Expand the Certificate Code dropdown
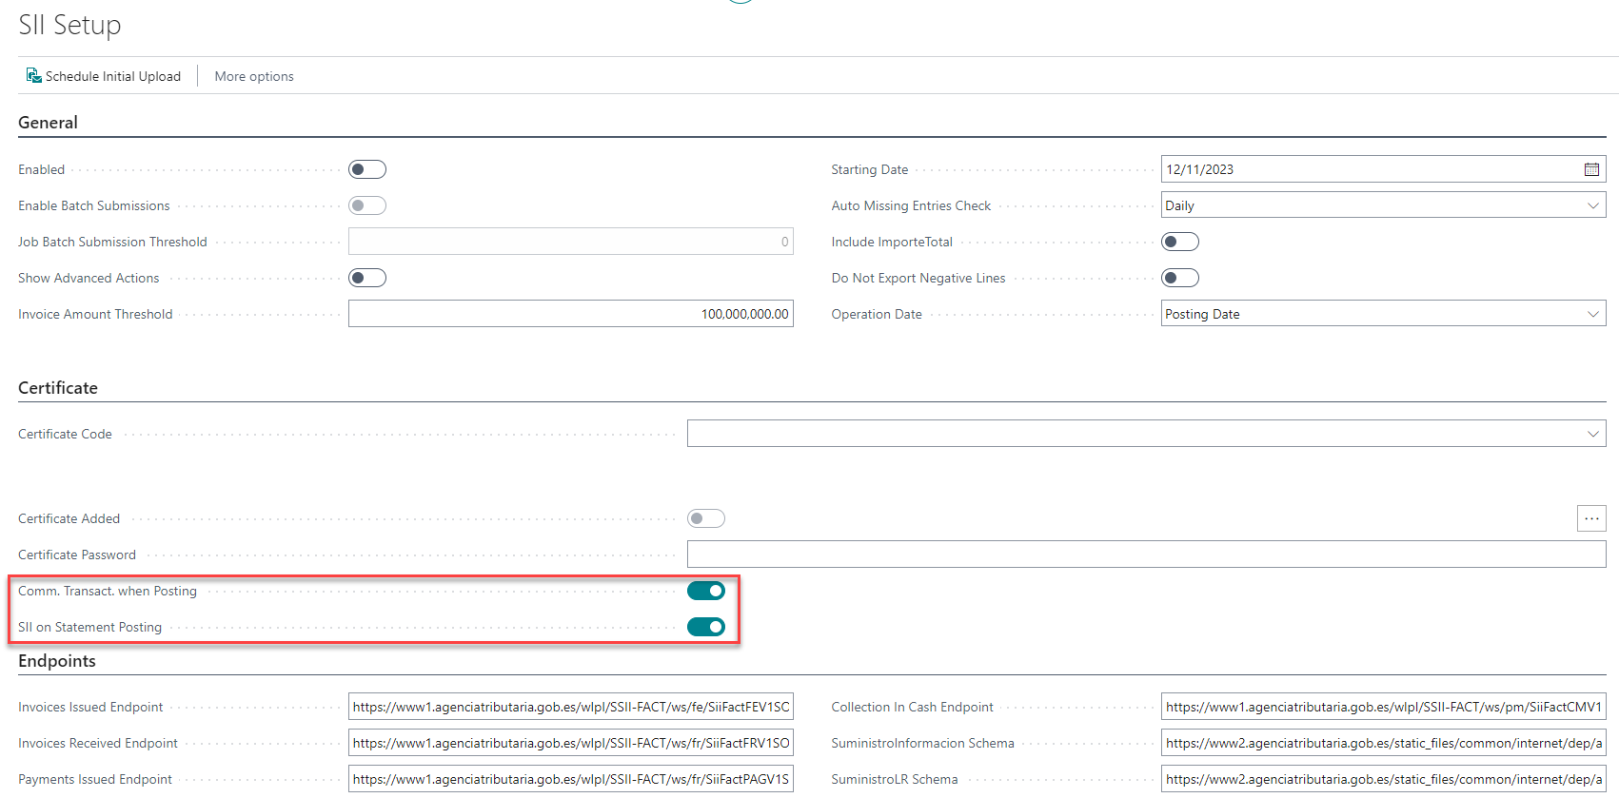 click(1592, 434)
